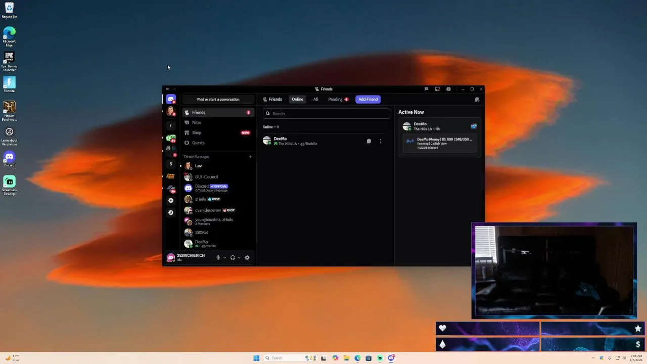This screenshot has height=364, width=647.
Task: Open Epic Games Launcher desktop shortcut
Action: click(9, 61)
